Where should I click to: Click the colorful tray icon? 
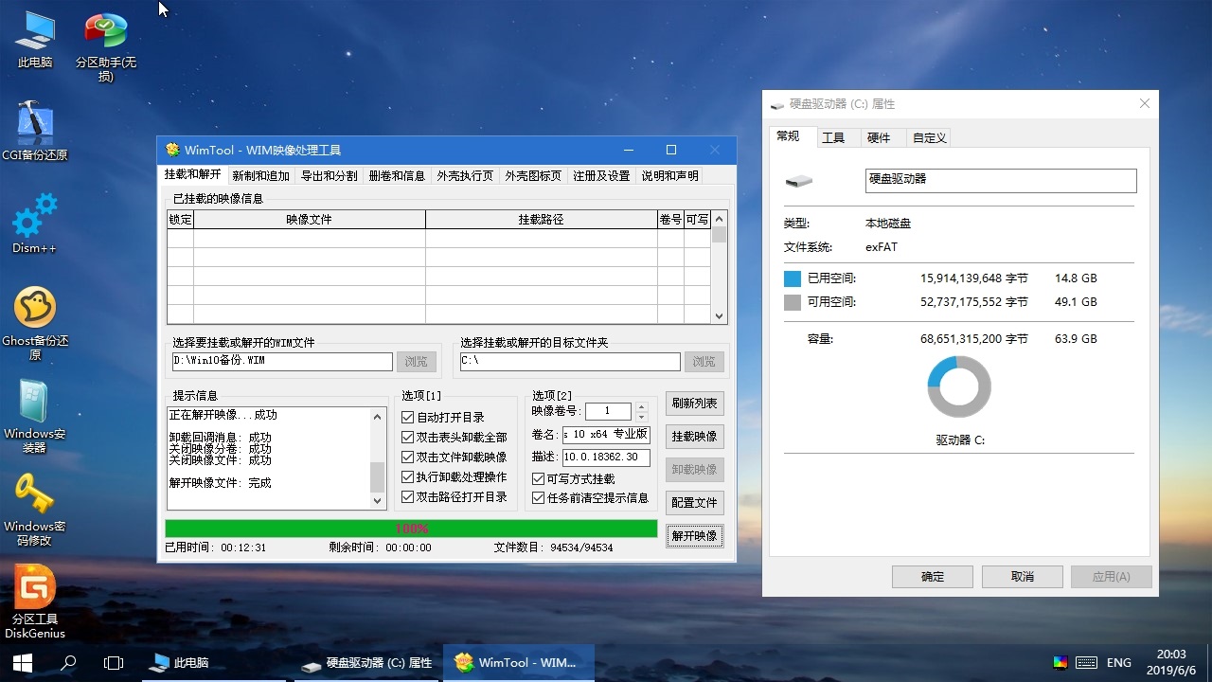pos(1060,663)
